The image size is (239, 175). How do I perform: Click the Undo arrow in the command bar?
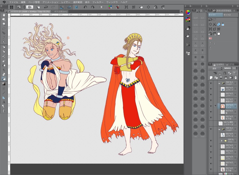[x=46, y=7]
